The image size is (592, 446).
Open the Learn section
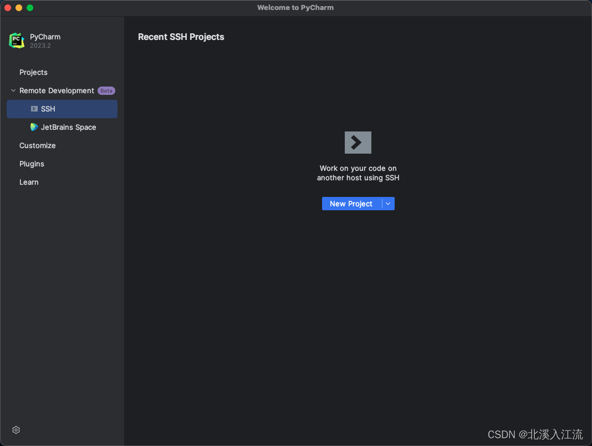pyautogui.click(x=29, y=182)
